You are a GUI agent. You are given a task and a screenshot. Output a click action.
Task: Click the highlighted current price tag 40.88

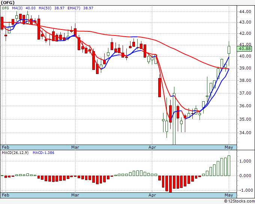tap(244, 49)
